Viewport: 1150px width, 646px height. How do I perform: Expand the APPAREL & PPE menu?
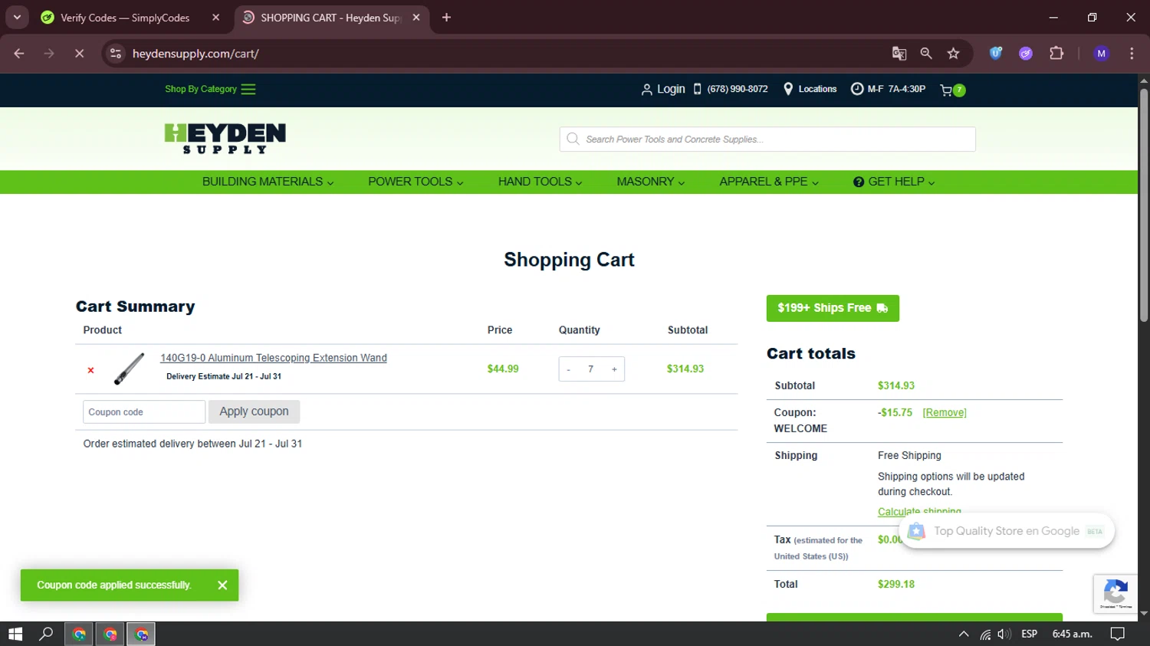(x=769, y=182)
